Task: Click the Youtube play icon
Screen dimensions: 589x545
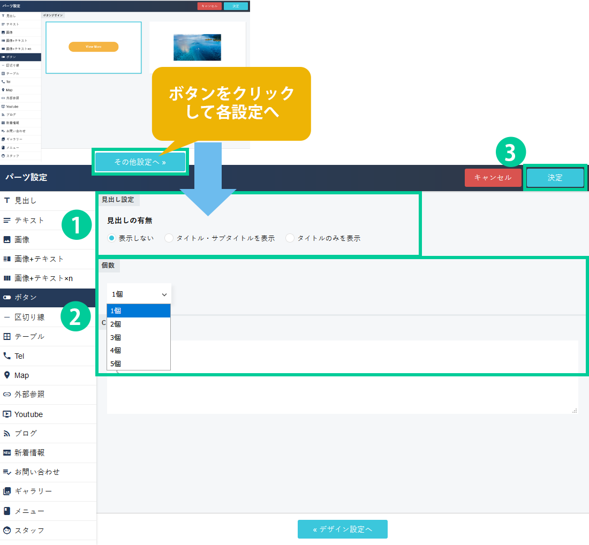Action: (7, 414)
